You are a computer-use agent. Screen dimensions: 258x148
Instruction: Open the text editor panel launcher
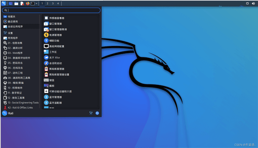pyautogui.click(x=22, y=3)
